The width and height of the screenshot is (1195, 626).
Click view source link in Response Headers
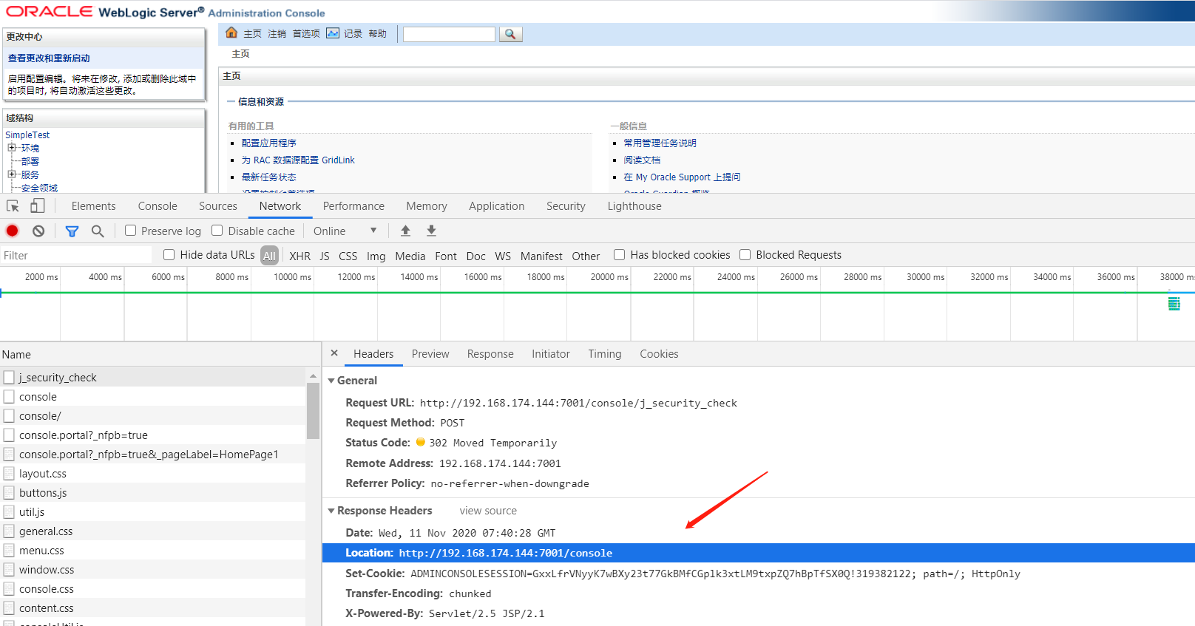pyautogui.click(x=488, y=511)
